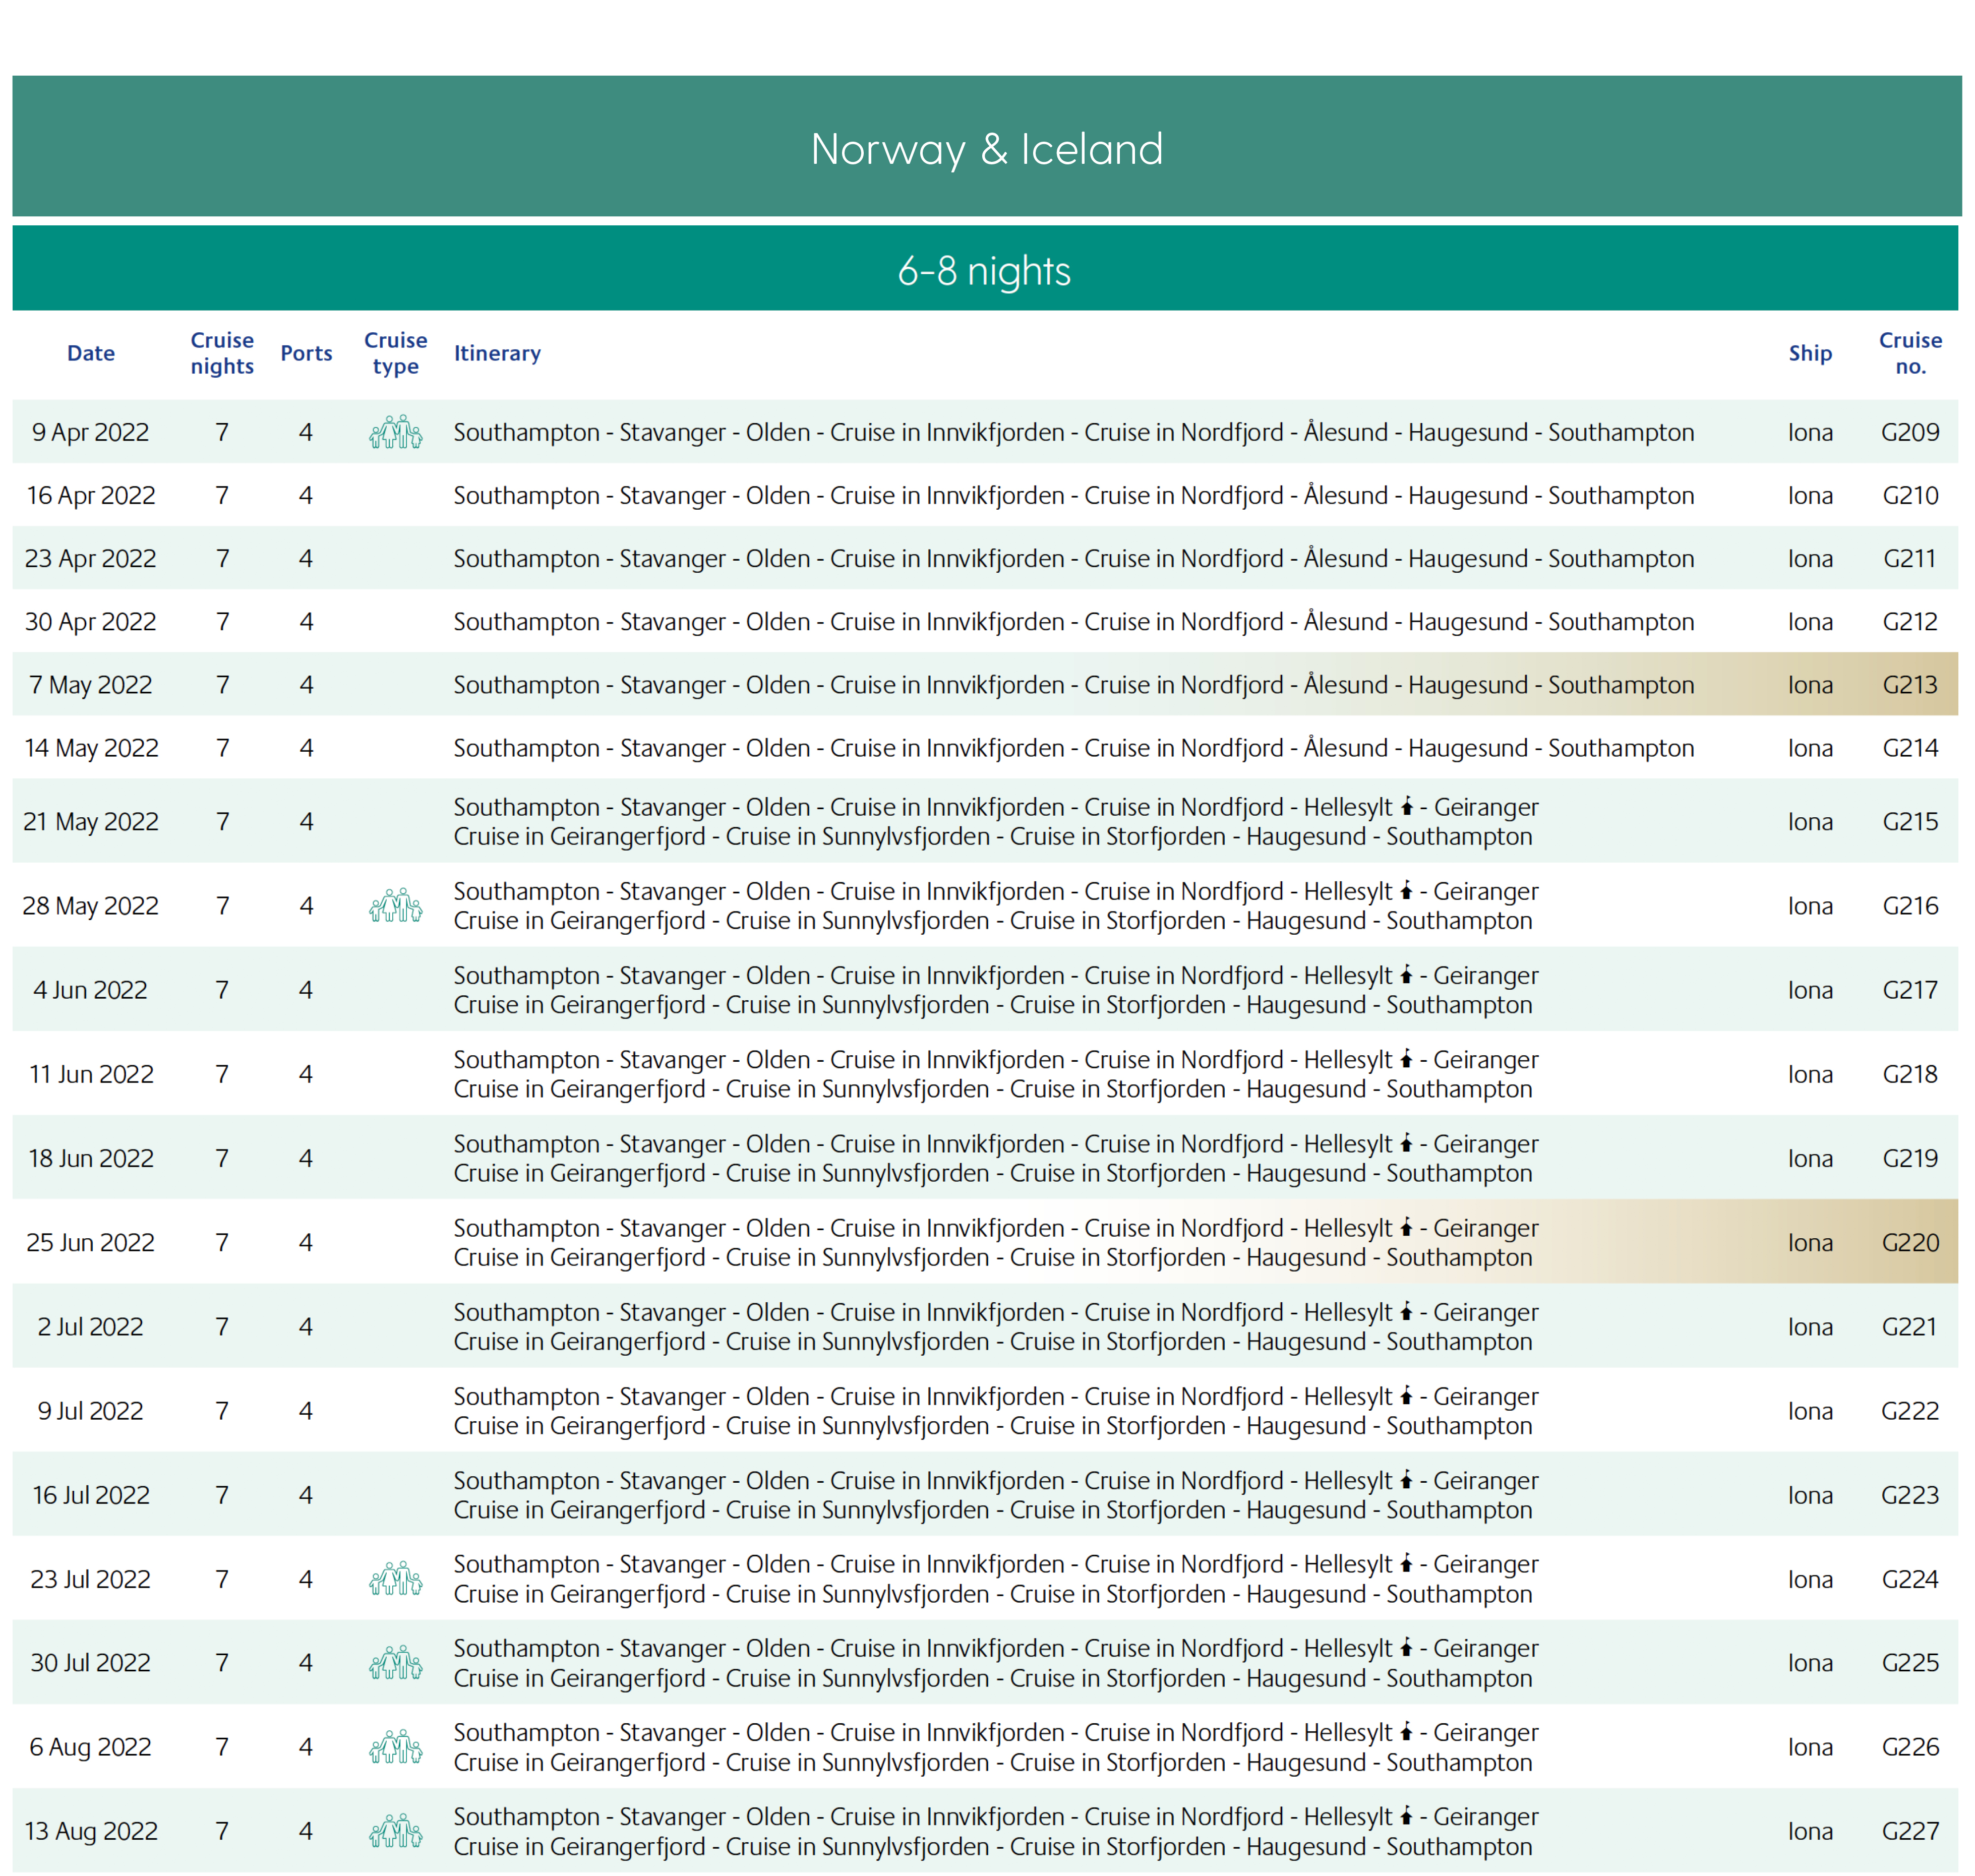Click the Cruise type column header

(395, 353)
